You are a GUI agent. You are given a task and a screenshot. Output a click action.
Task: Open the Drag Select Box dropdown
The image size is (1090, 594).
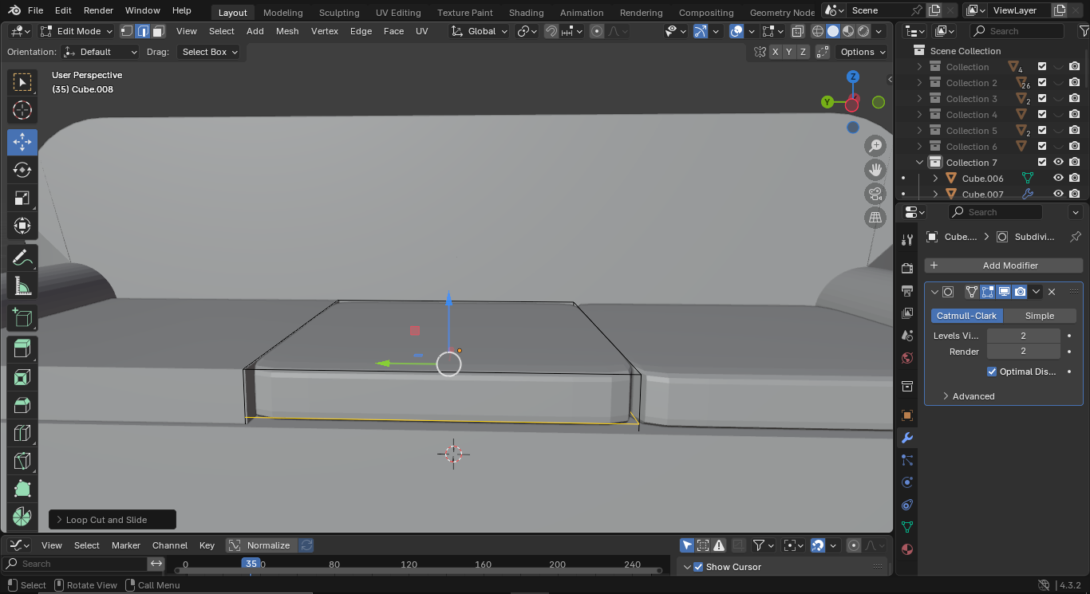pos(209,52)
